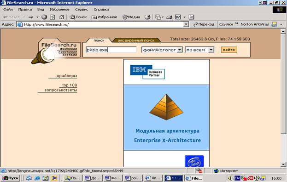Open the вопросы/ответы link

pos(61,90)
